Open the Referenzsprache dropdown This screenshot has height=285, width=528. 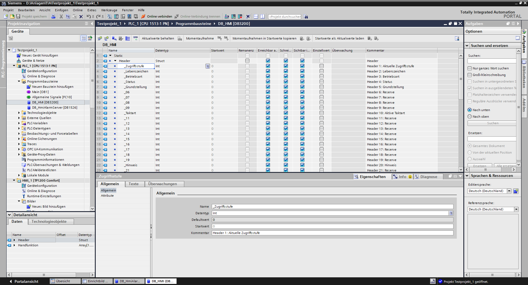coord(516,209)
